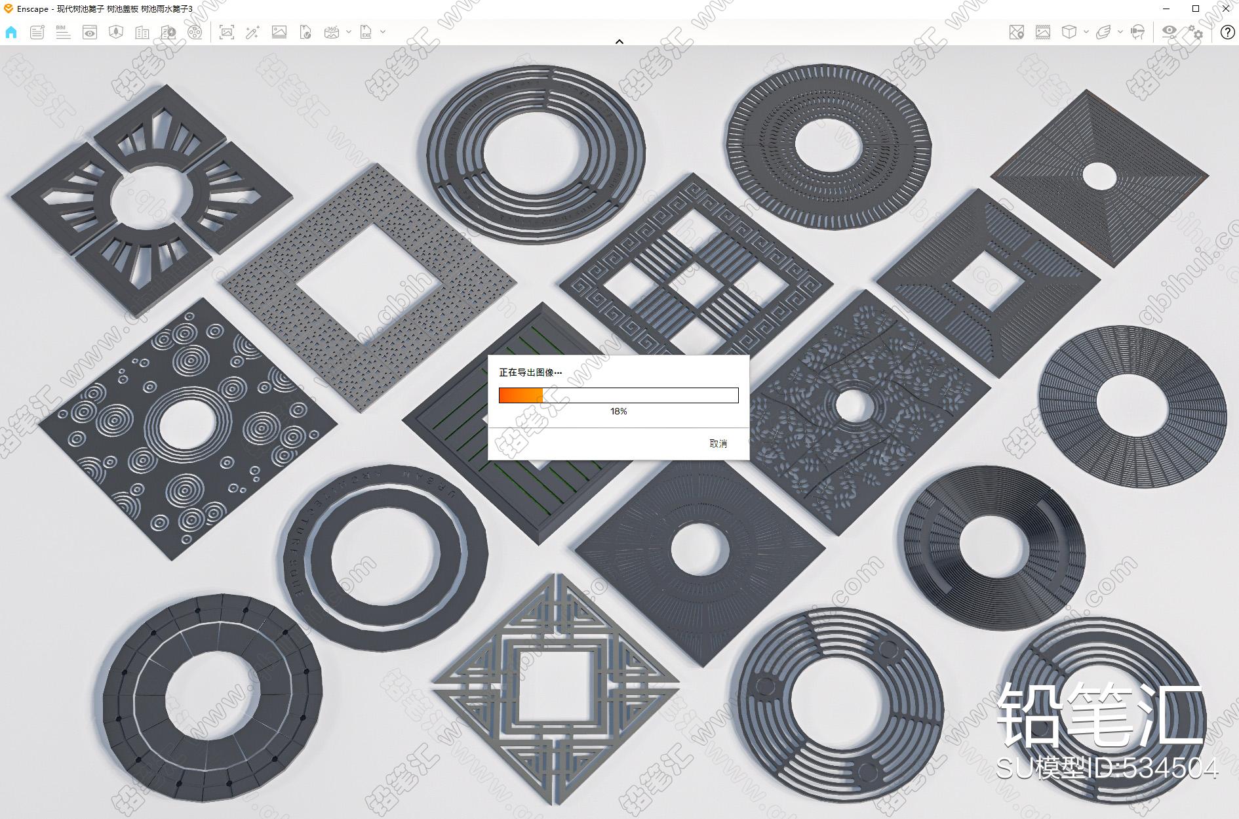Collapse the toolbar with the up chevron
This screenshot has width=1239, height=819.
click(x=619, y=41)
